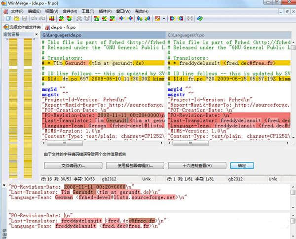Open the 工具(T) menu

88,11
